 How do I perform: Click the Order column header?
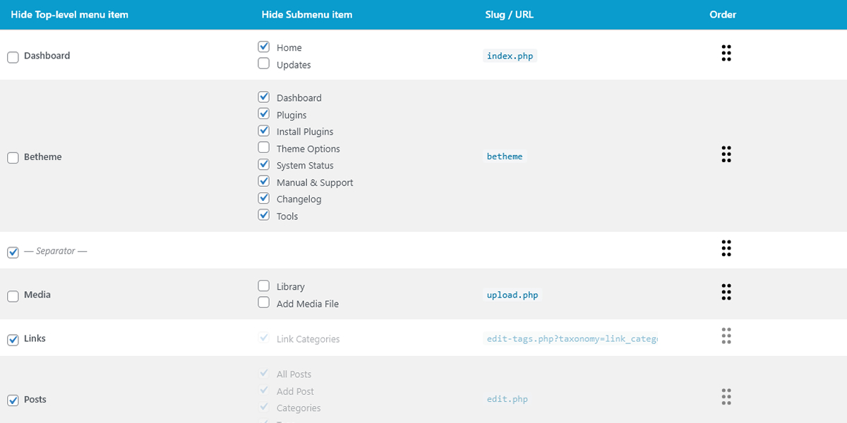pos(723,15)
